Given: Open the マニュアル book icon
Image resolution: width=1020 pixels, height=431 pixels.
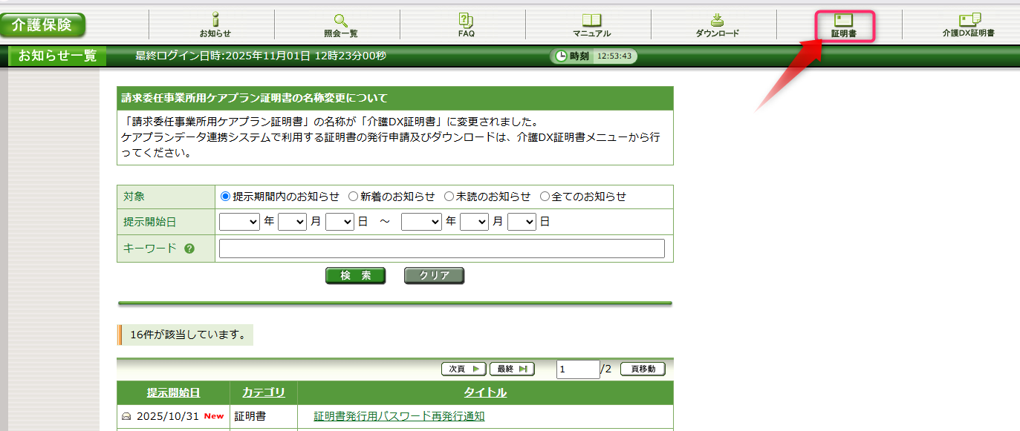Looking at the screenshot, I should click(591, 21).
